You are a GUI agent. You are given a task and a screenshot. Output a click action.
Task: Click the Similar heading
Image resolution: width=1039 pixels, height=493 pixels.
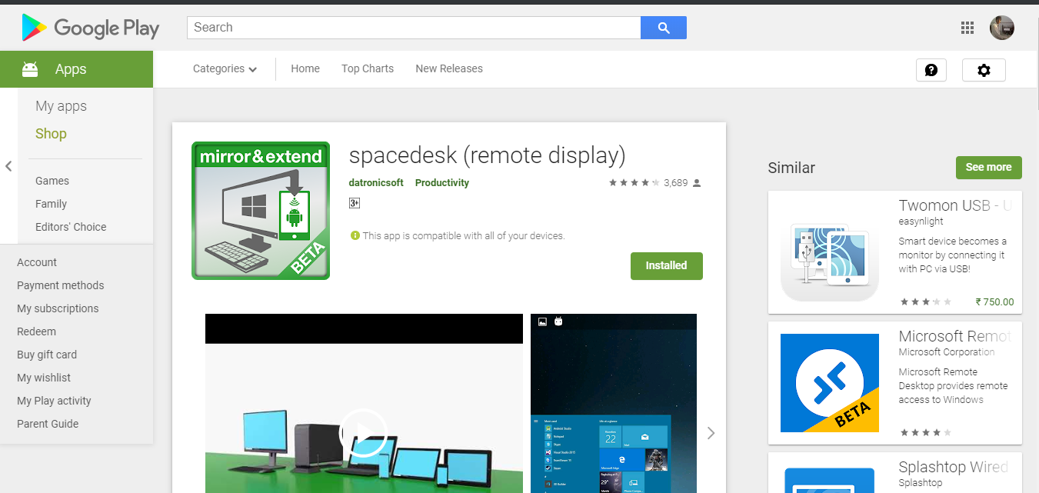click(x=791, y=168)
